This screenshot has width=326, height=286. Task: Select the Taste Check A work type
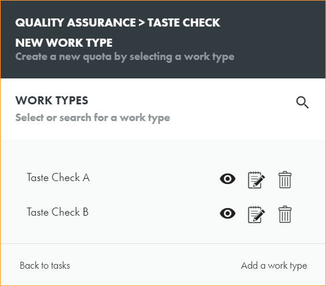point(58,178)
